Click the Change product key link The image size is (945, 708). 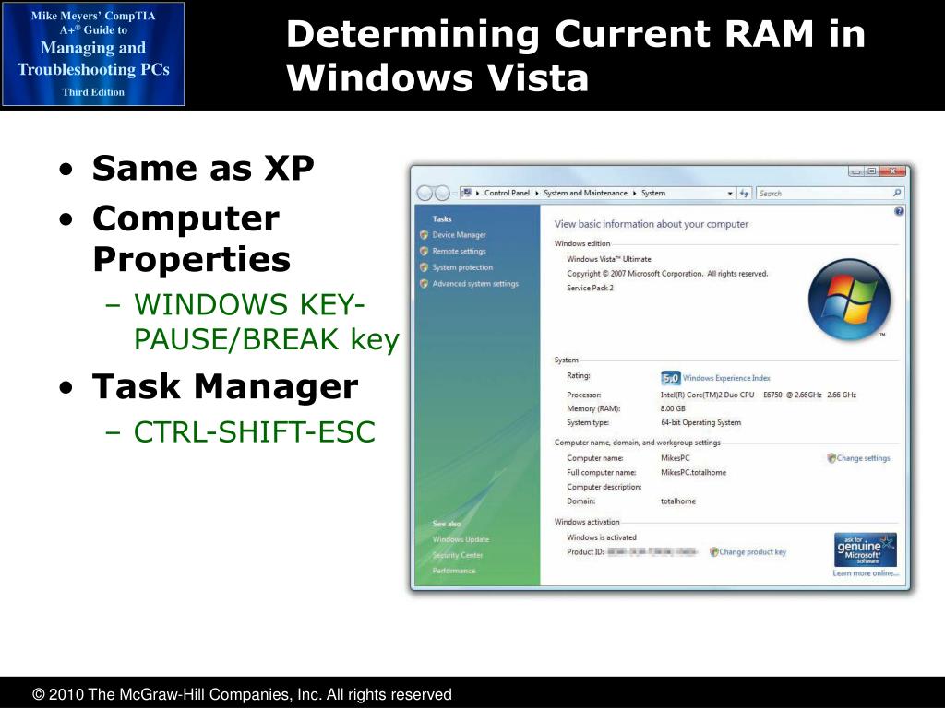753,551
